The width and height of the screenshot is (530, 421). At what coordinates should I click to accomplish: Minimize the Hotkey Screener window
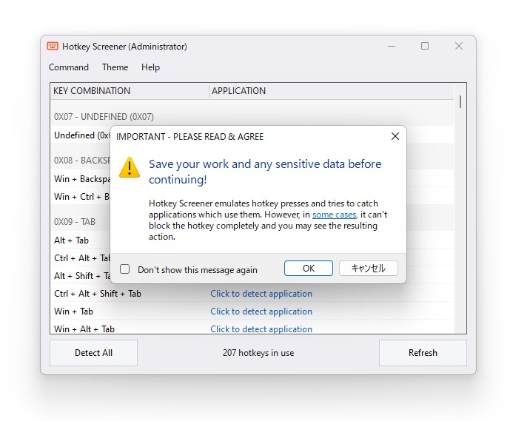click(x=391, y=46)
